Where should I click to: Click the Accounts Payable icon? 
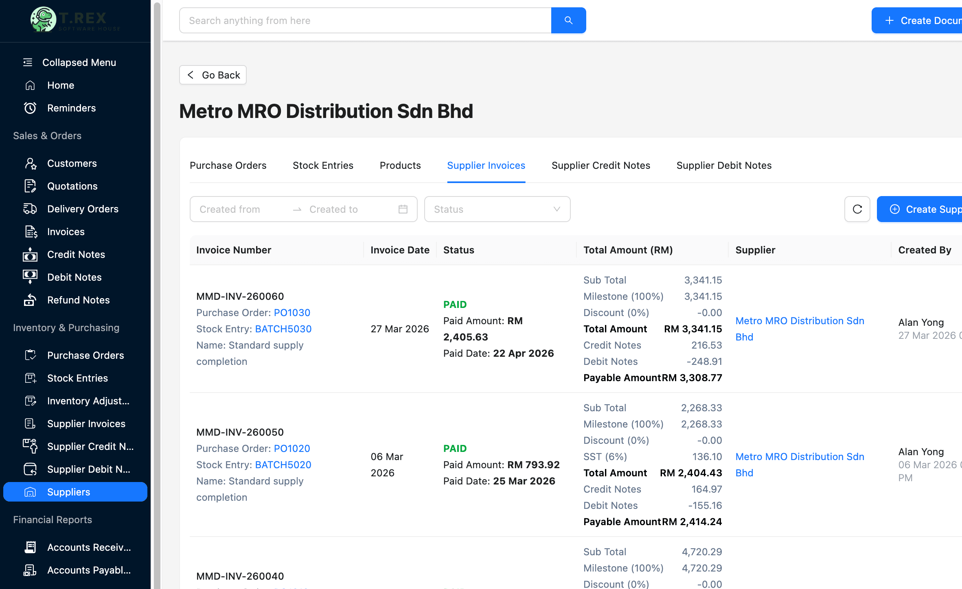(30, 570)
